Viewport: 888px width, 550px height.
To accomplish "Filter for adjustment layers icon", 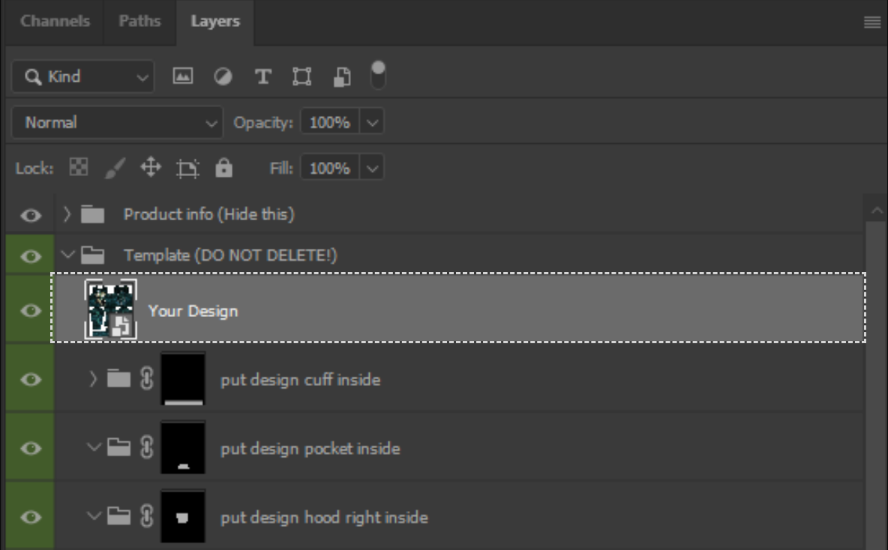I will point(223,76).
